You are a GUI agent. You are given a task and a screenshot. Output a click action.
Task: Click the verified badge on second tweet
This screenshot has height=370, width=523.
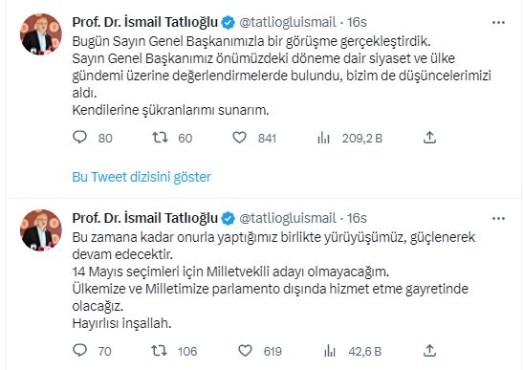pyautogui.click(x=229, y=219)
